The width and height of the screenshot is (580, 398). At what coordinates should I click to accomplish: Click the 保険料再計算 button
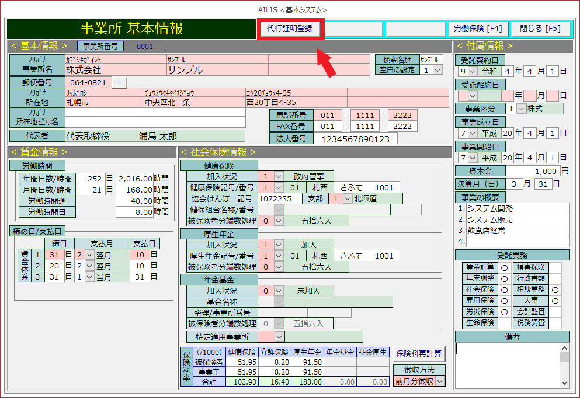click(419, 353)
